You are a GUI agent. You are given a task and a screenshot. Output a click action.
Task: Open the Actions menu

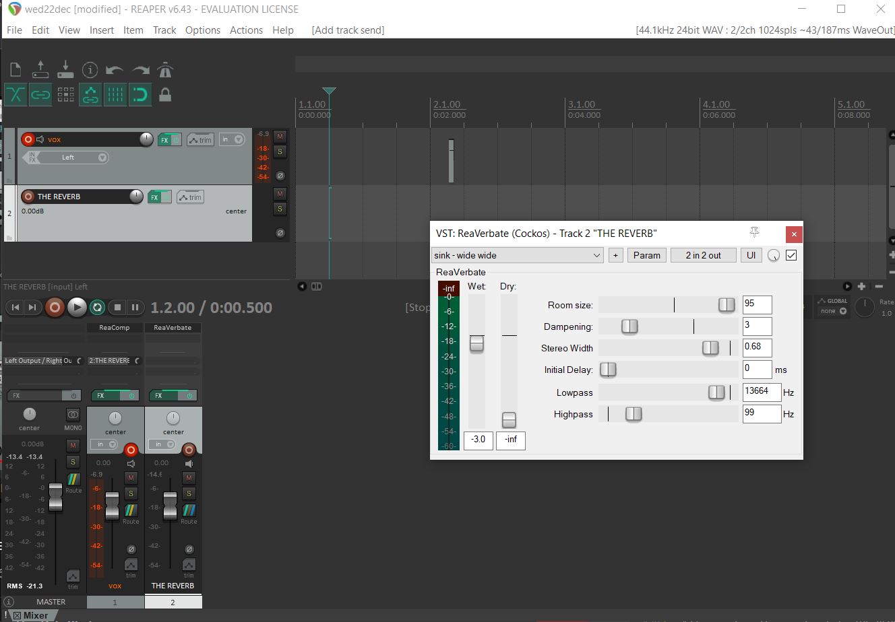click(x=246, y=30)
